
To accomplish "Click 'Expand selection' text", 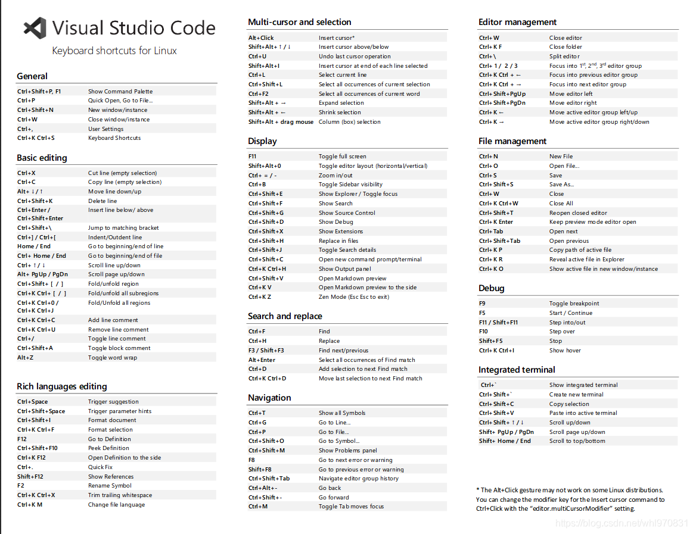I will 341,103.
